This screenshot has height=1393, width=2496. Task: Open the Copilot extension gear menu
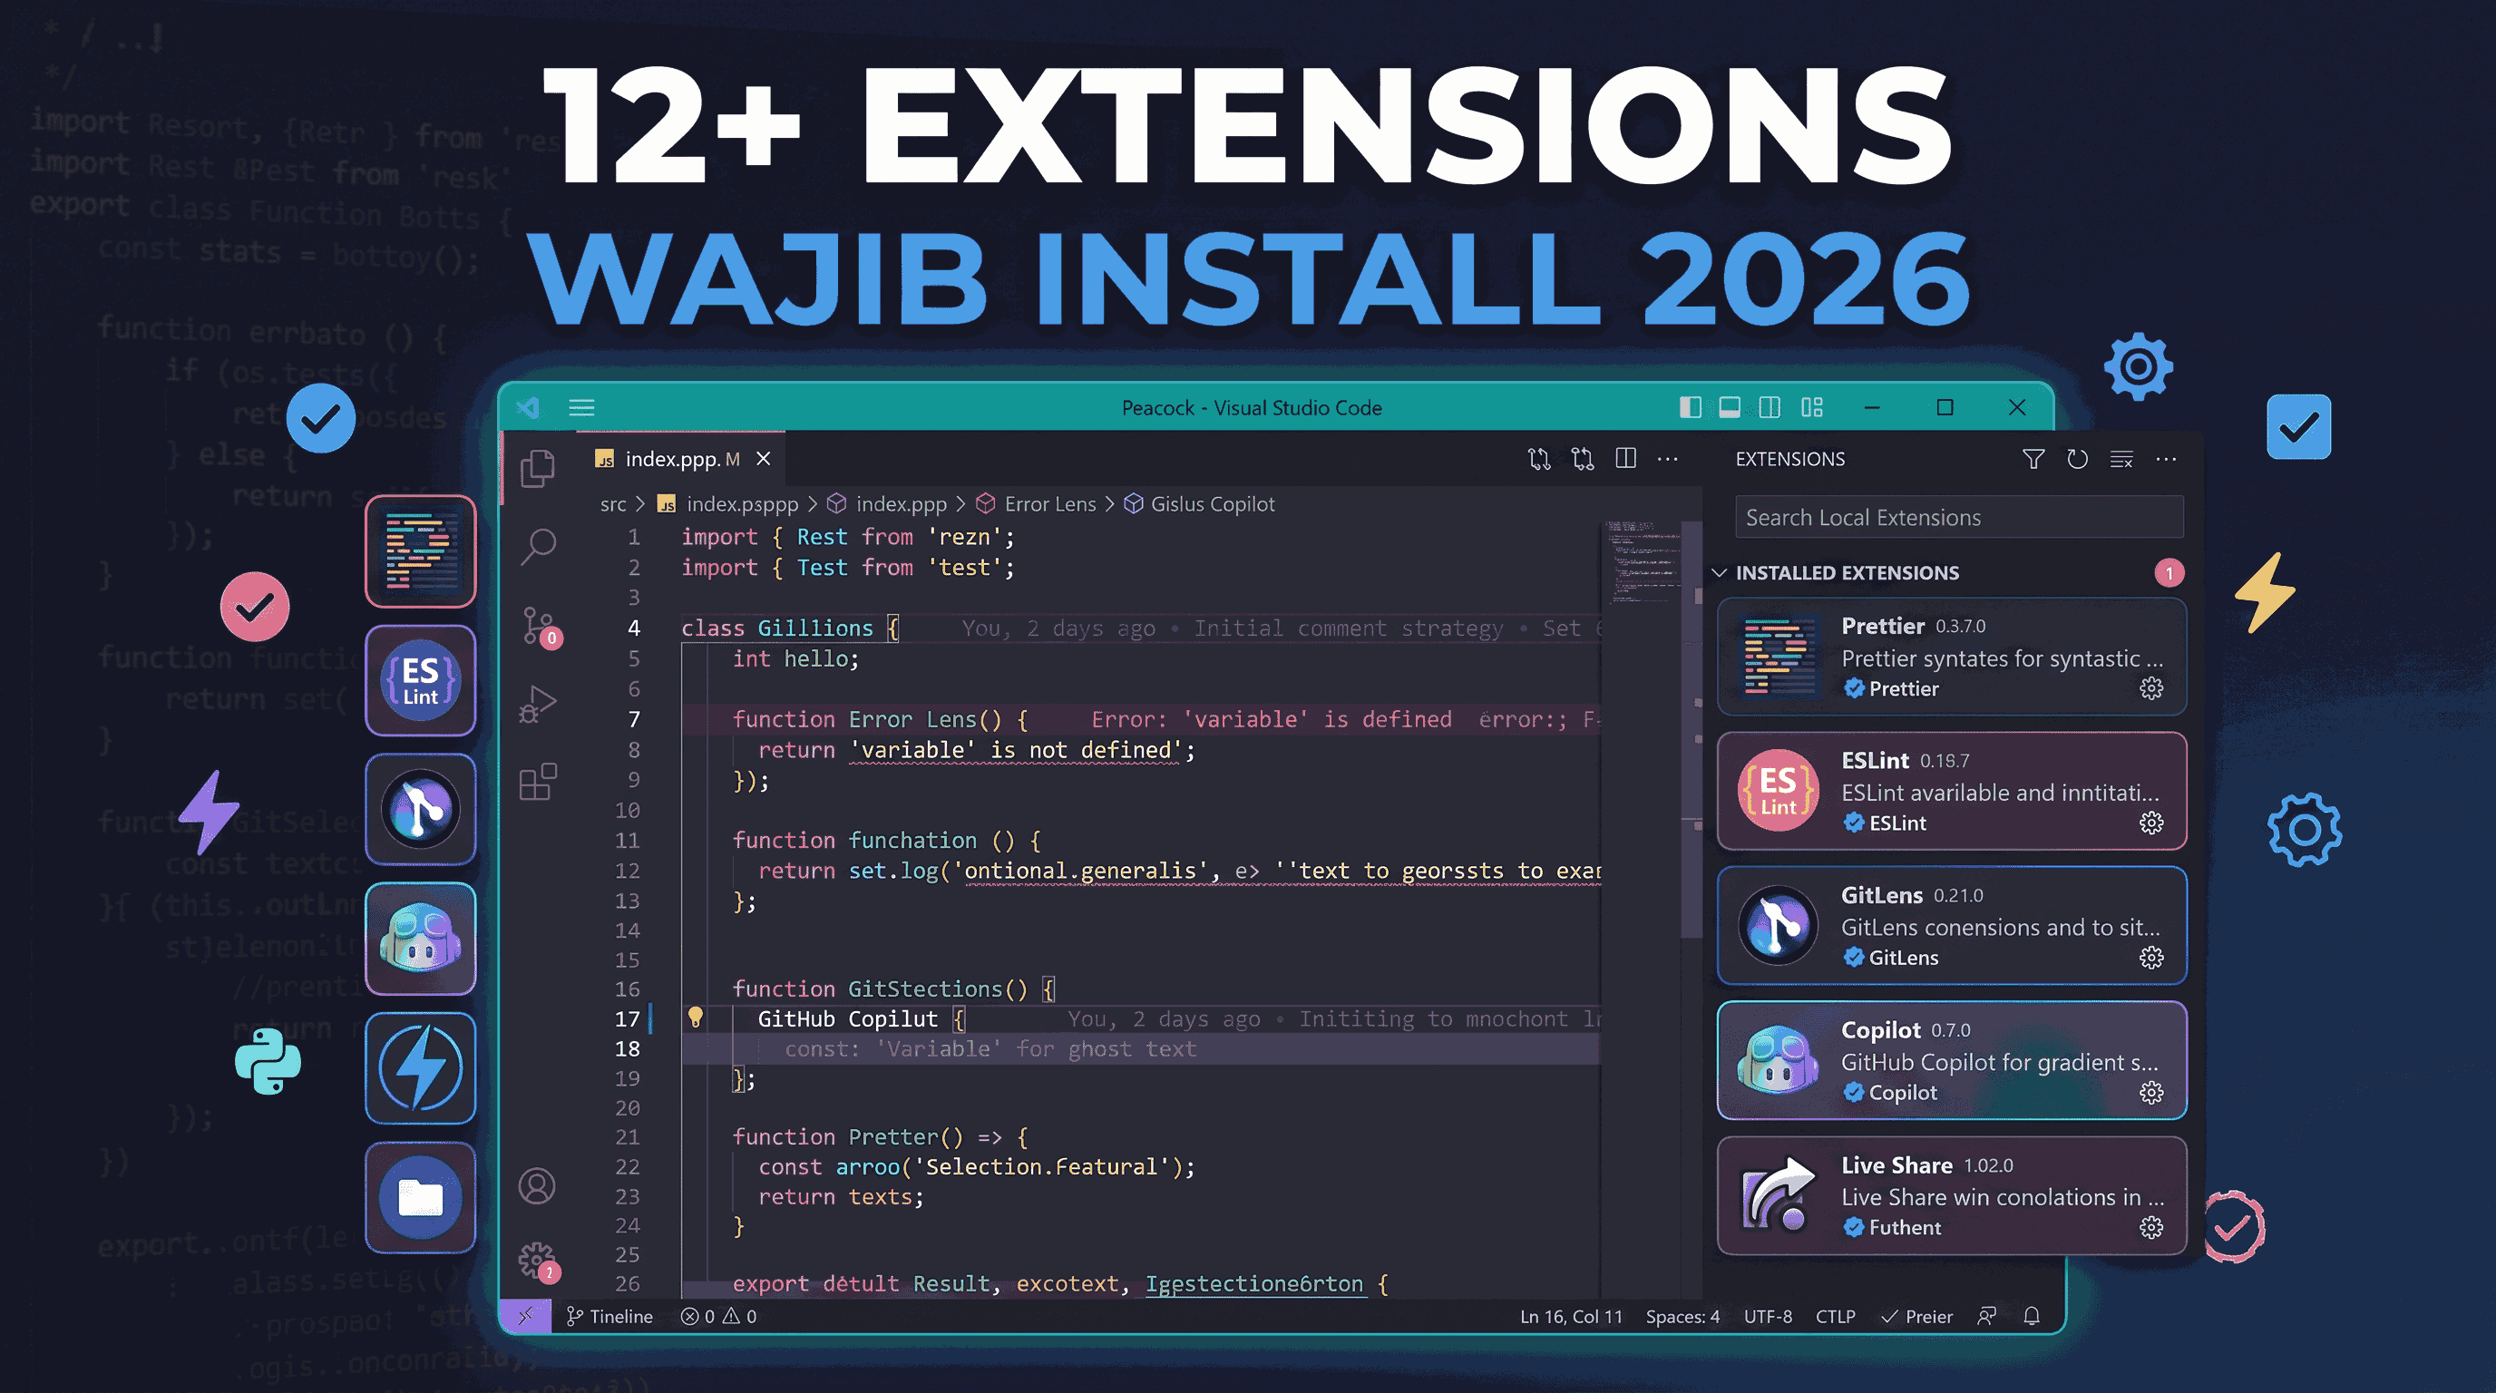pos(2151,1093)
